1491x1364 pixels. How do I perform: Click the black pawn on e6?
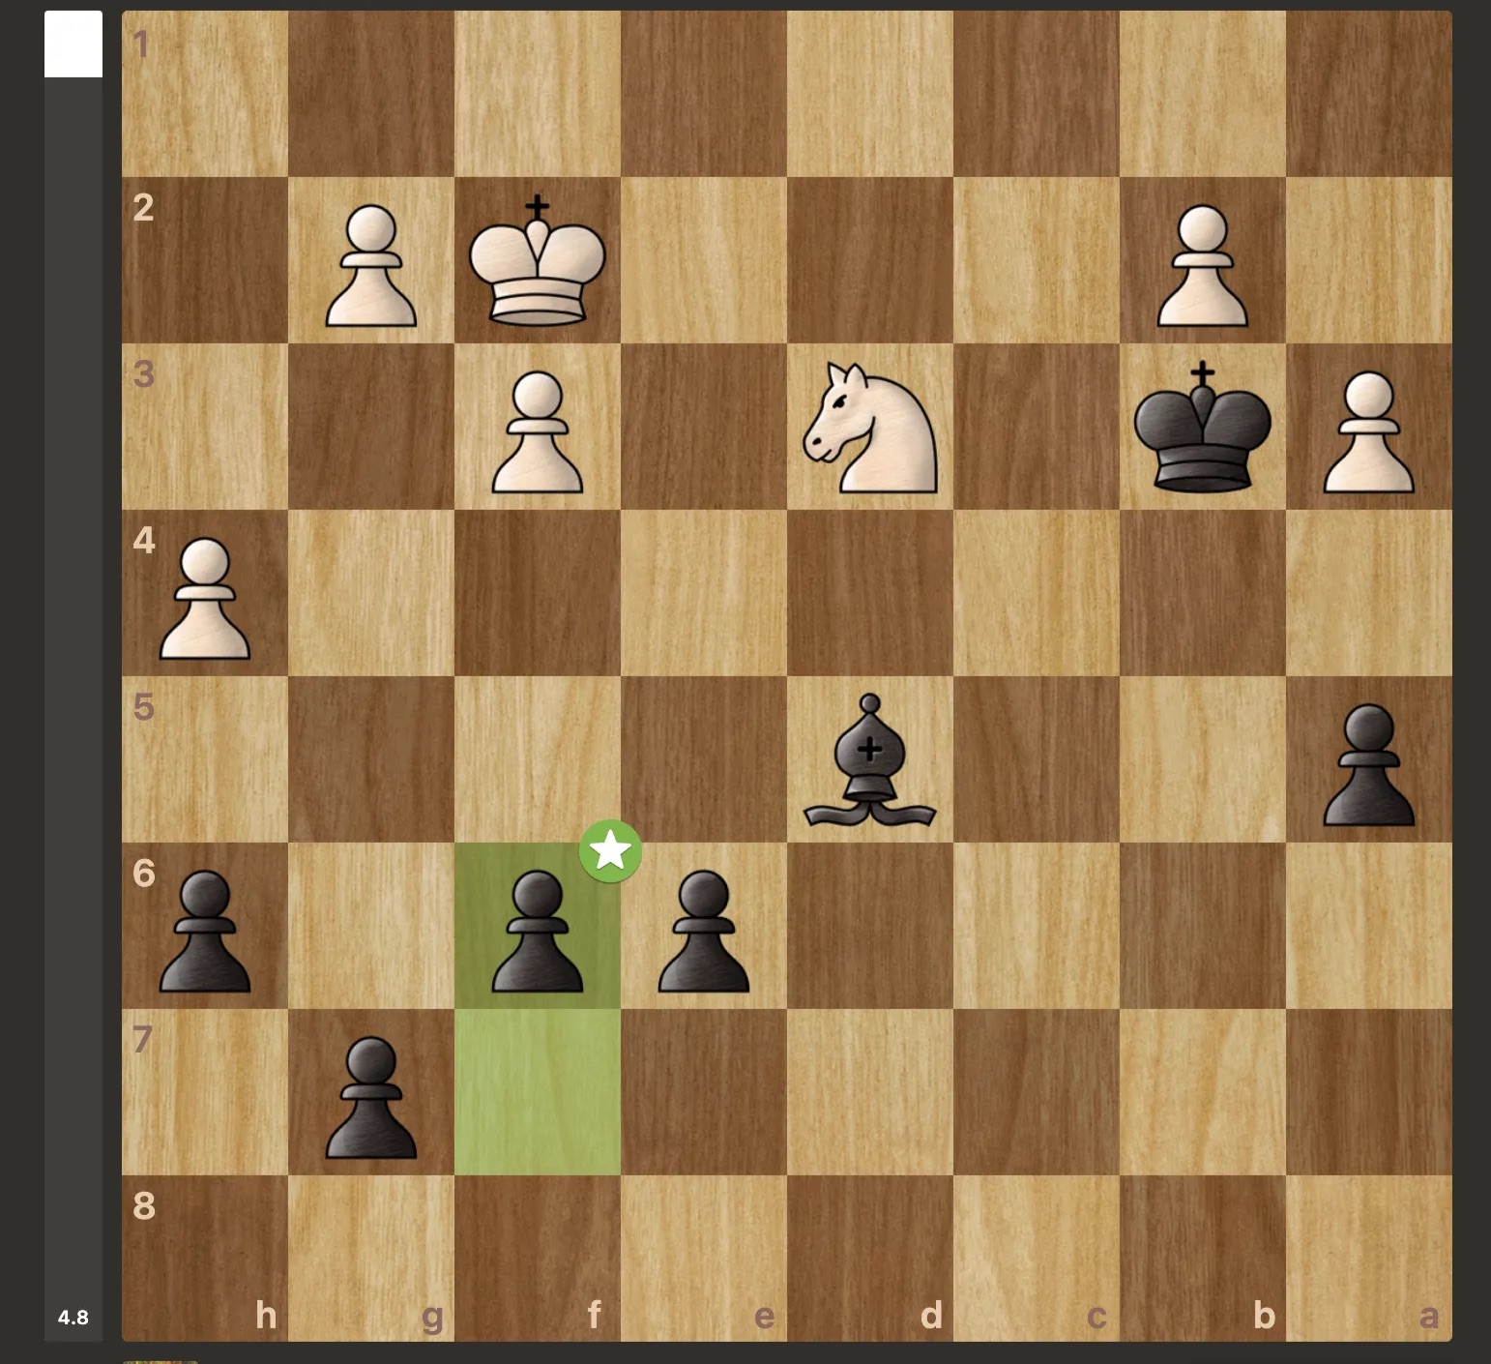pyautogui.click(x=704, y=932)
